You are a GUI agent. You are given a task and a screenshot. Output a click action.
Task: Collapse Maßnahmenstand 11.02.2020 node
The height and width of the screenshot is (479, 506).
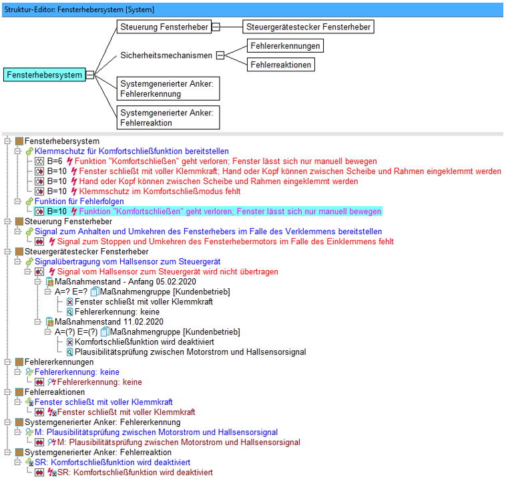[38, 322]
